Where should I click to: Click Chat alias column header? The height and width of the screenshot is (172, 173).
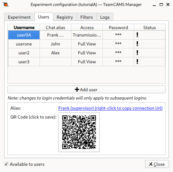55,27
